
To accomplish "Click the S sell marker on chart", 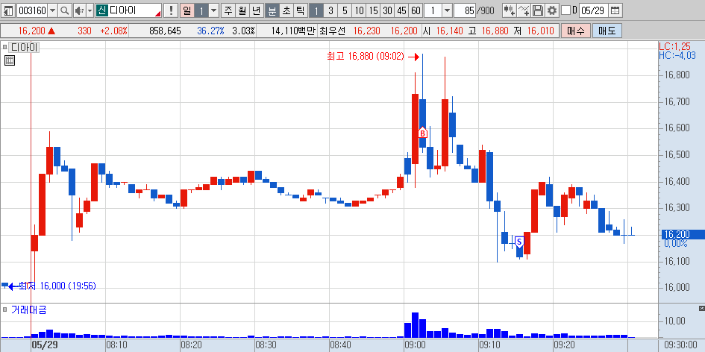I will [x=519, y=242].
